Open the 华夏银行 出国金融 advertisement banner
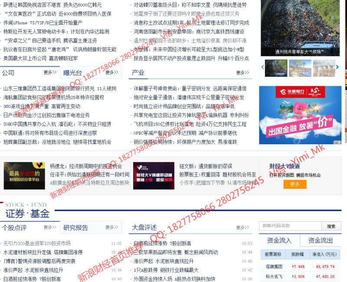The image size is (347, 282). (x=300, y=115)
